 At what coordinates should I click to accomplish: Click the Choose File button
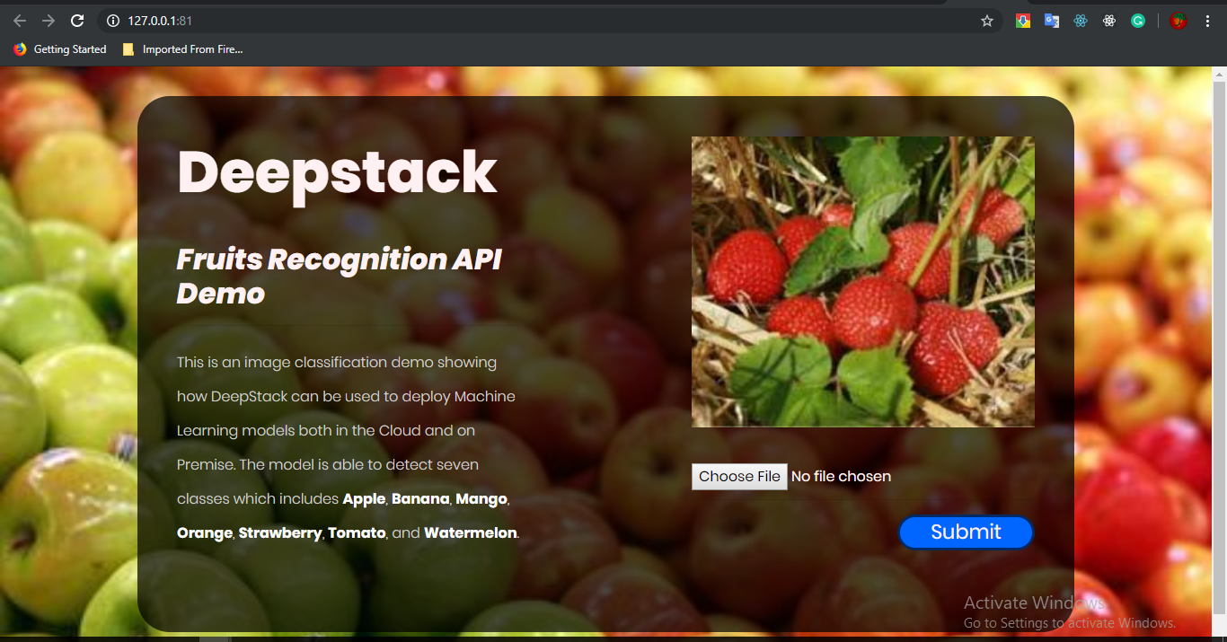tap(739, 477)
